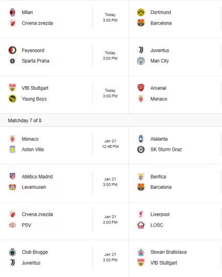Click the Atlético Madrid crest

pos(12,176)
